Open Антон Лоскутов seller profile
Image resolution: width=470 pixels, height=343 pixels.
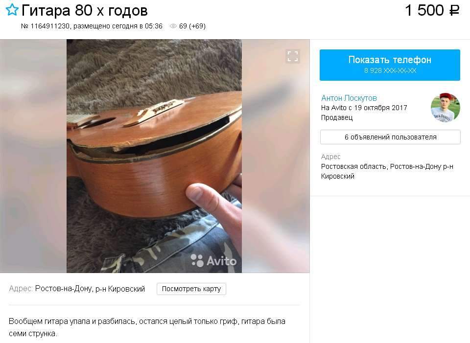pos(349,98)
